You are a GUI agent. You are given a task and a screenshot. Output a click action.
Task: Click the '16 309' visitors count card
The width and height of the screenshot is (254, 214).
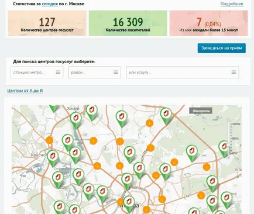coord(128,23)
